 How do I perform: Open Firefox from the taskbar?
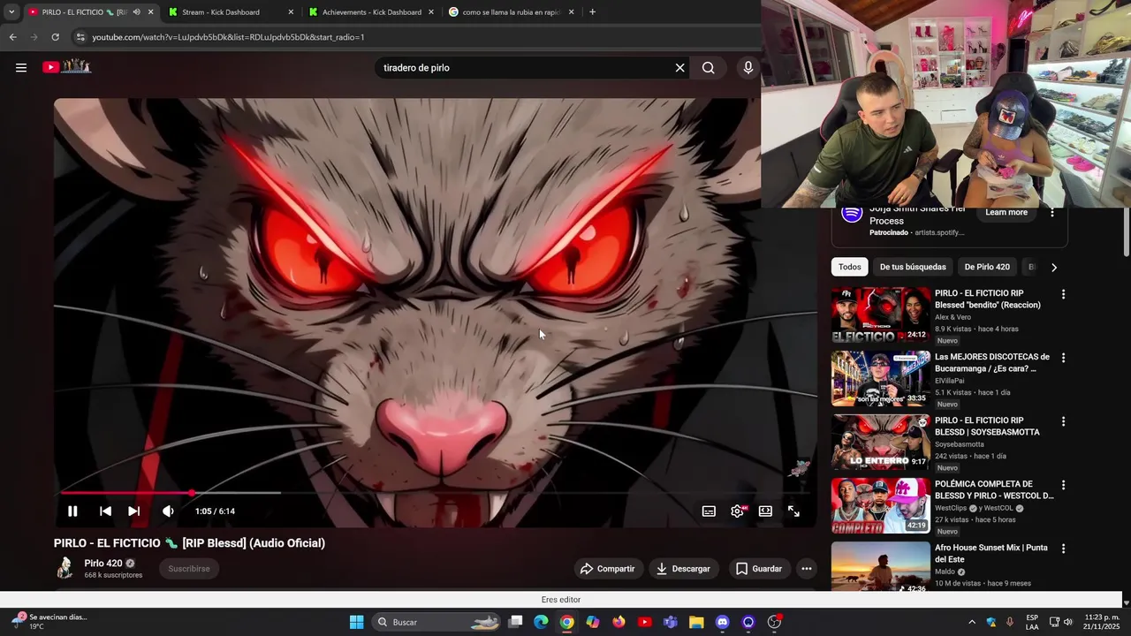pyautogui.click(x=619, y=622)
